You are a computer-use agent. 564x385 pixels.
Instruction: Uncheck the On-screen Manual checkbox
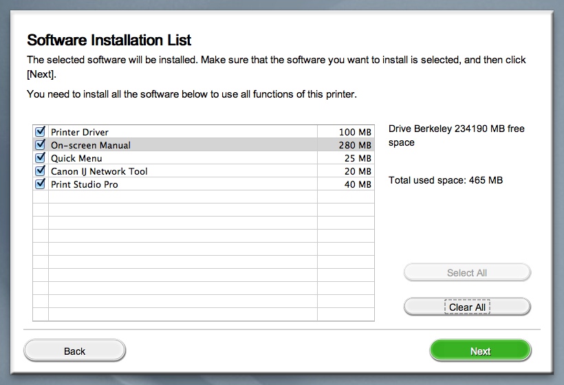(x=40, y=145)
